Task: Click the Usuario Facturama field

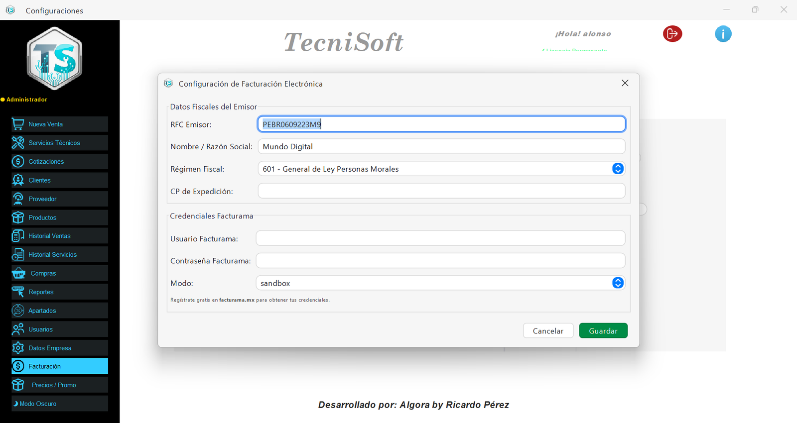Action: tap(440, 238)
